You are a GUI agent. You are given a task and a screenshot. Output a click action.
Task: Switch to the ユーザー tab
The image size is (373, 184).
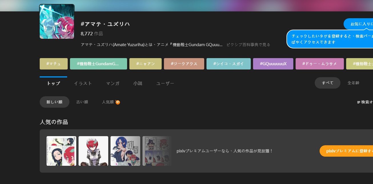coord(165,83)
